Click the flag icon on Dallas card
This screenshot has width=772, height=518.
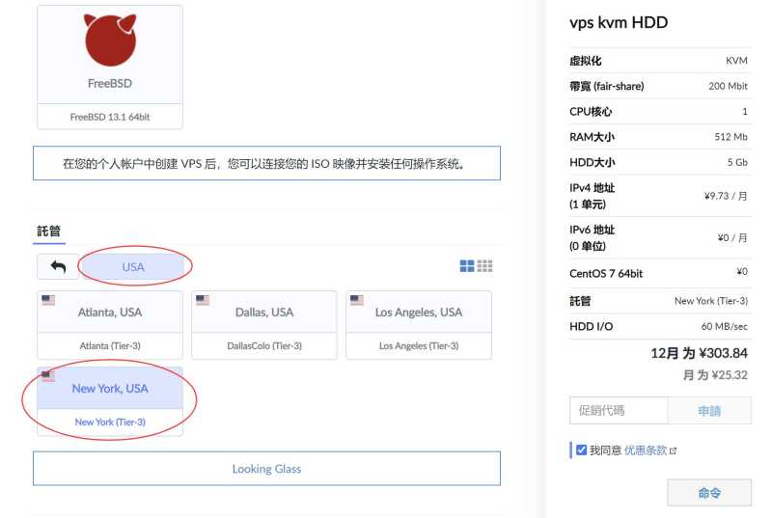point(203,300)
